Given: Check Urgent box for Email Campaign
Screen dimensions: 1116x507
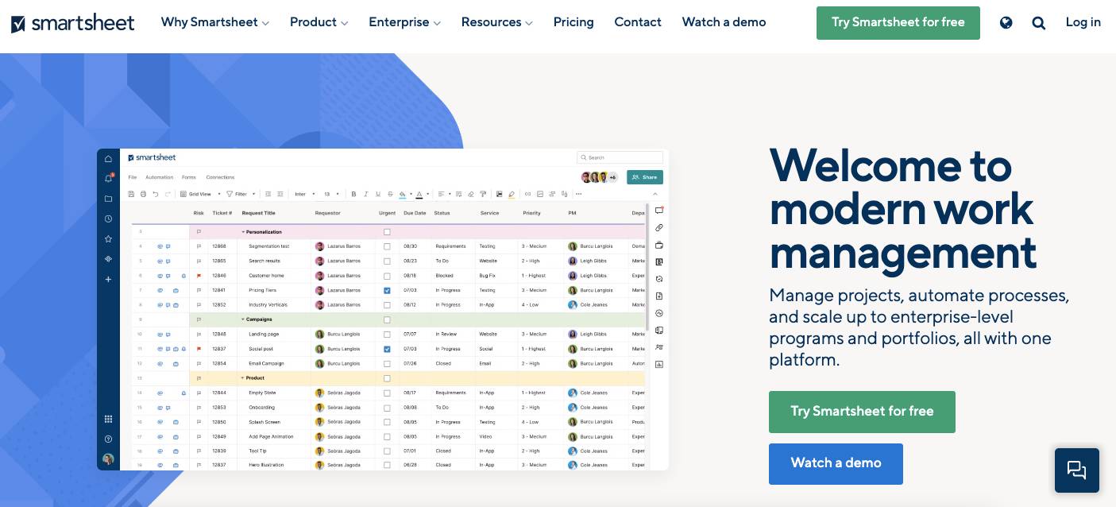Looking at the screenshot, I should tap(387, 363).
